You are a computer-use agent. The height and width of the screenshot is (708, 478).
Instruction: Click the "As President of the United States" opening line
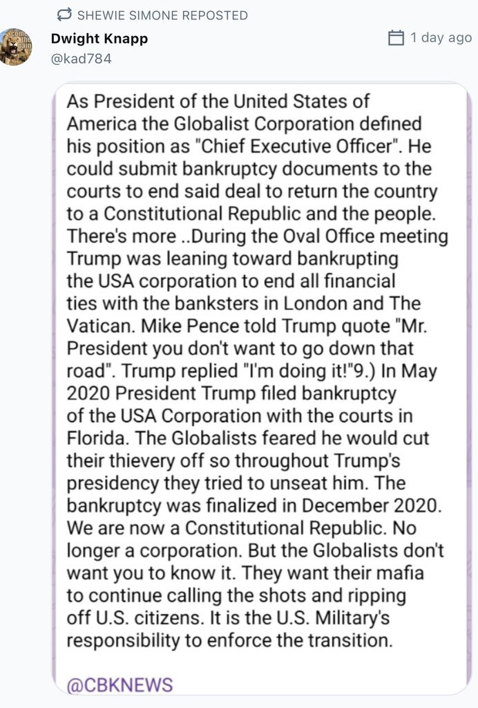click(x=218, y=102)
